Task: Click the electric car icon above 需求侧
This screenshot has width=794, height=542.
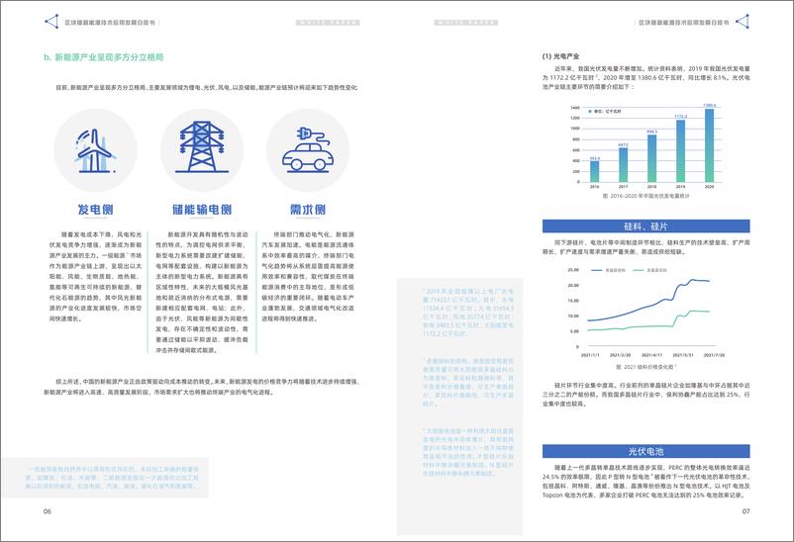Action: (x=307, y=149)
